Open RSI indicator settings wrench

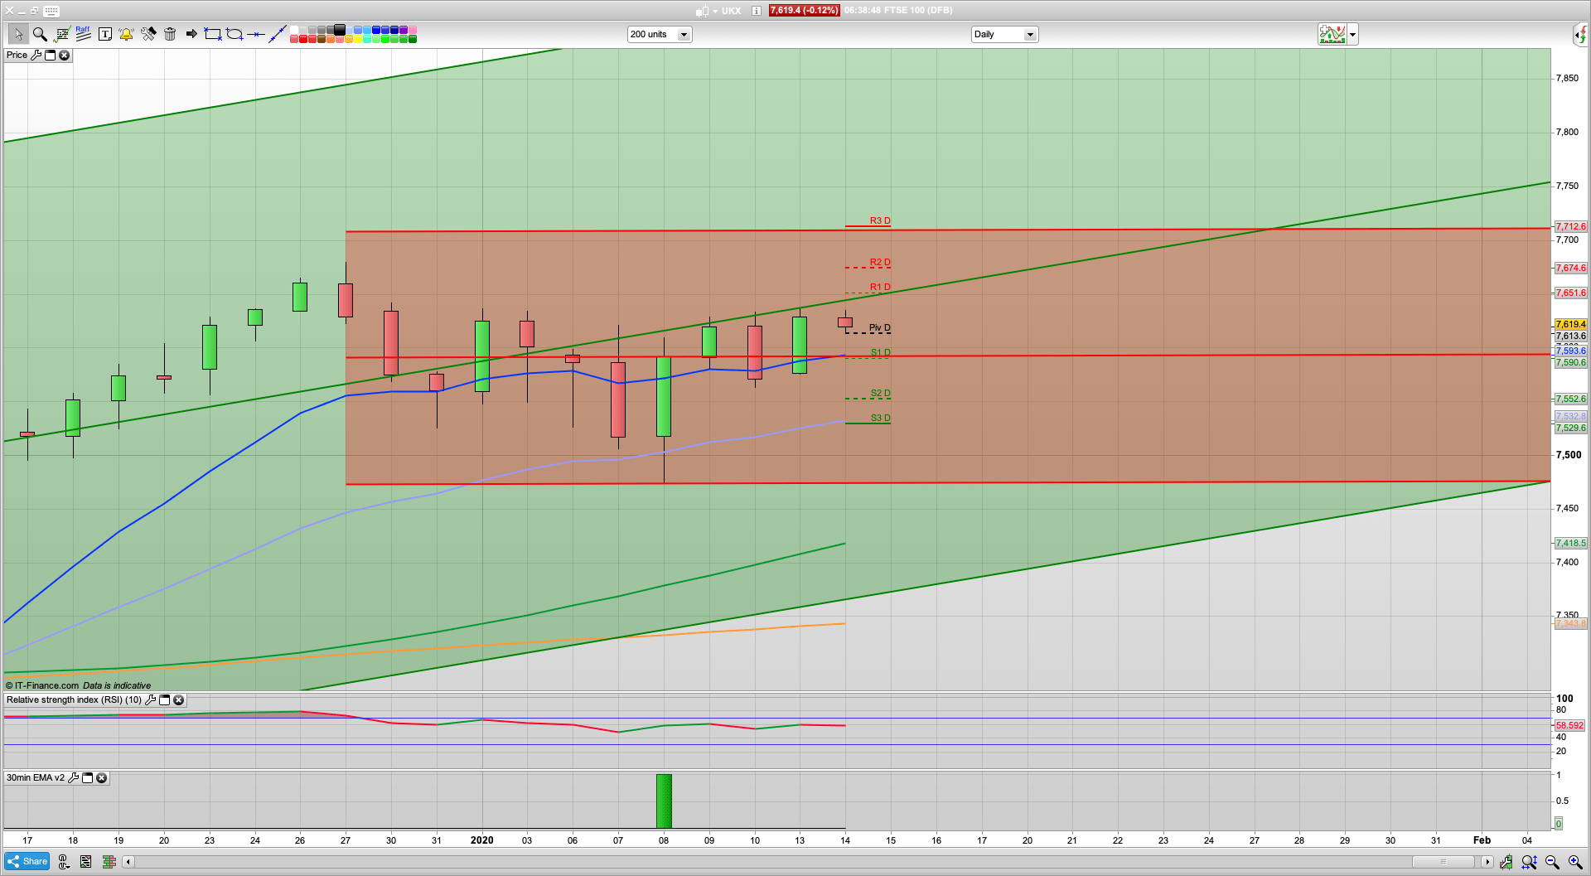[150, 700]
